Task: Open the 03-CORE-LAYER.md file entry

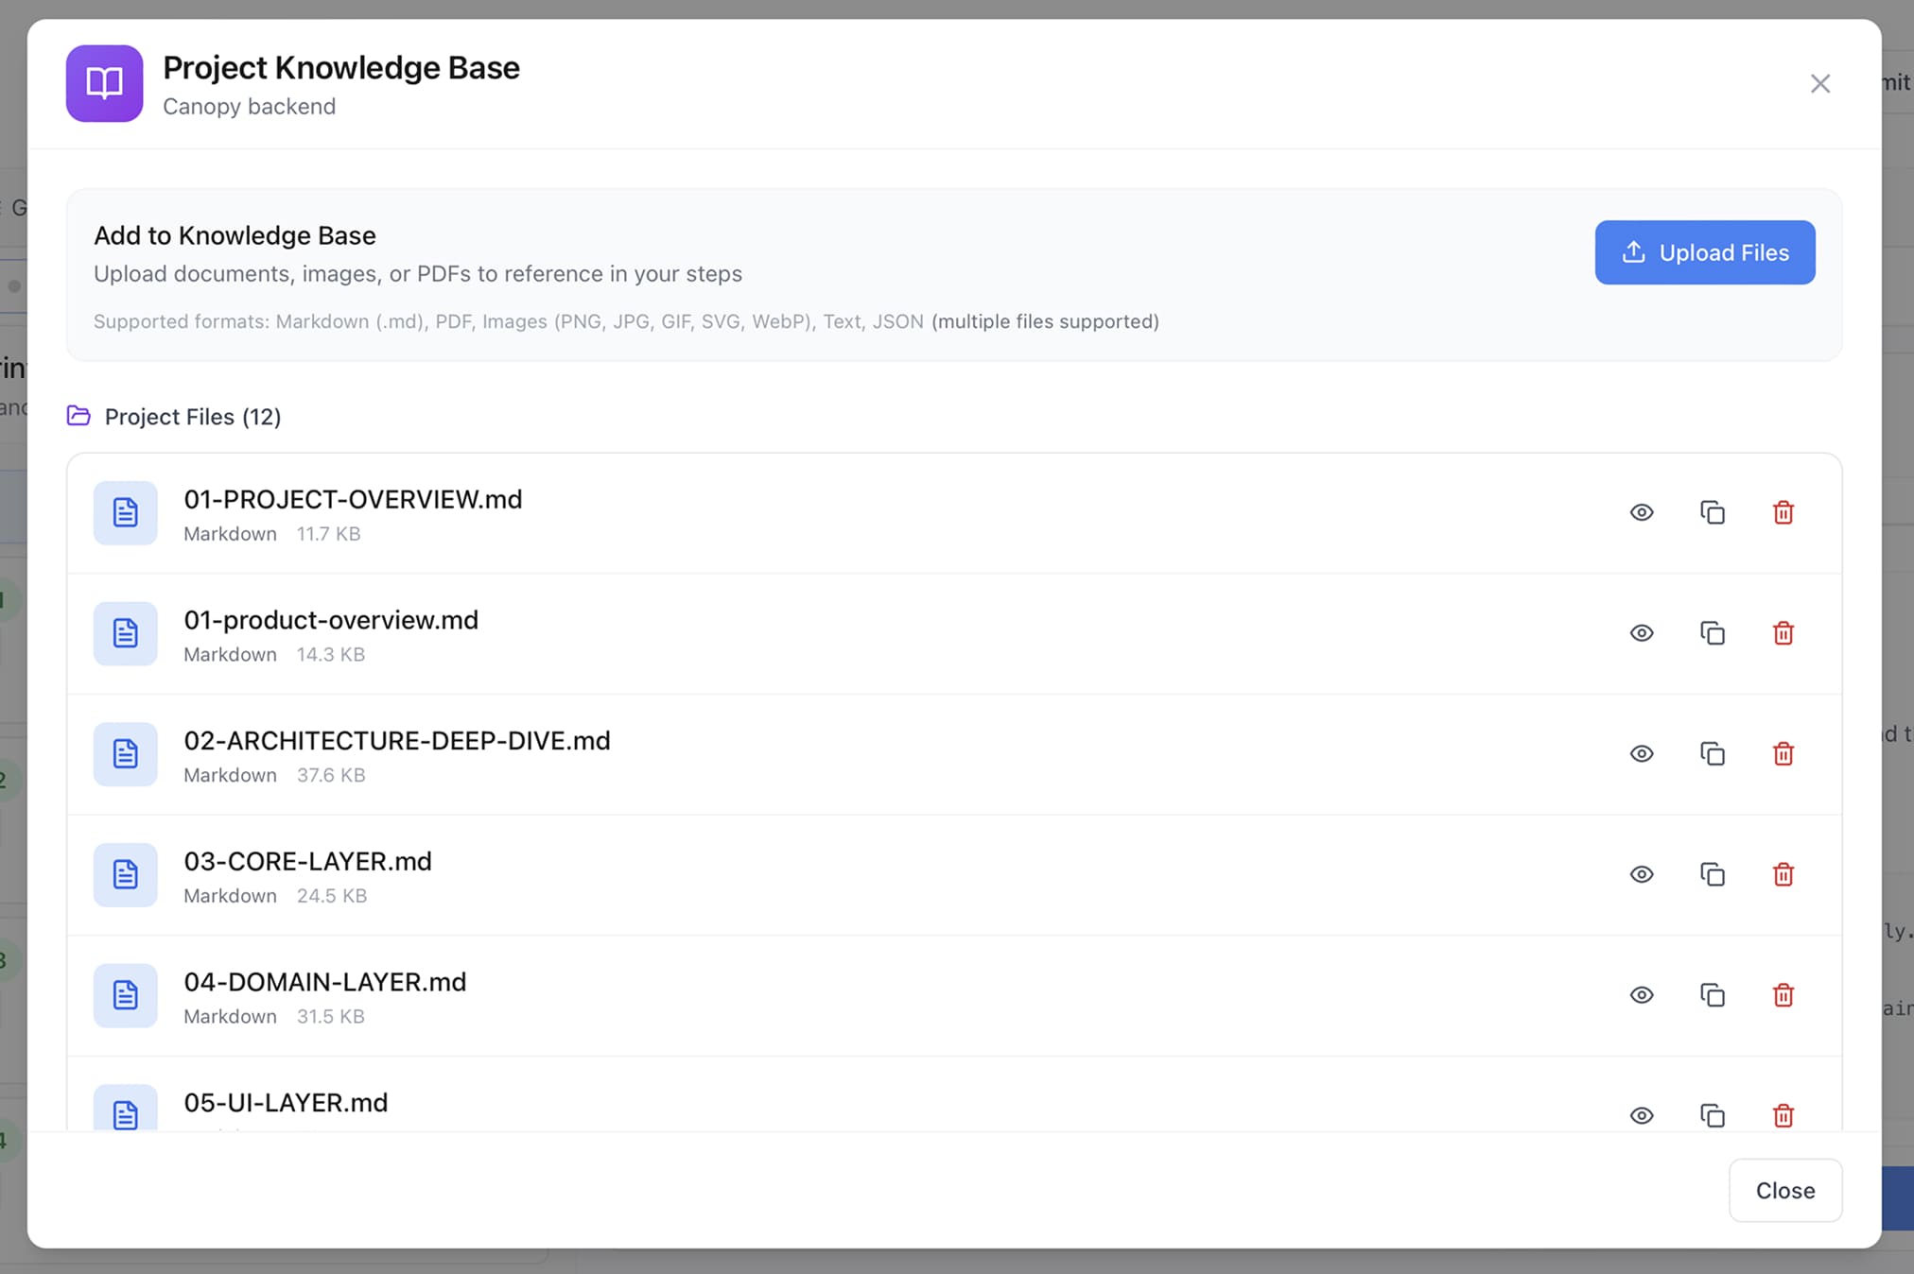Action: click(307, 862)
